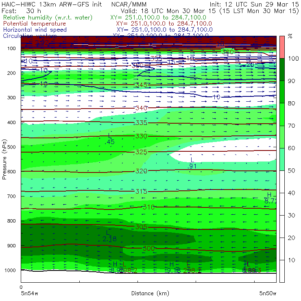Viewport: 301px width, 301px height.
Task: Click the red 'XY= 251.0,100.0 to 284.7,100.0' text
Action: 164,24
